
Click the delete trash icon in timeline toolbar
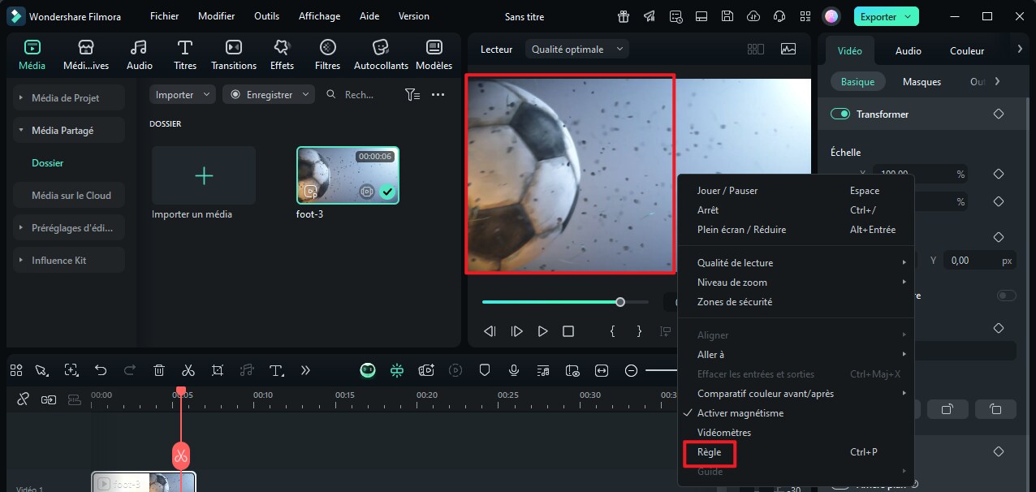pyautogui.click(x=159, y=370)
